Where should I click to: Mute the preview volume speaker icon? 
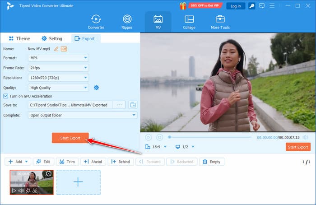click(306, 137)
